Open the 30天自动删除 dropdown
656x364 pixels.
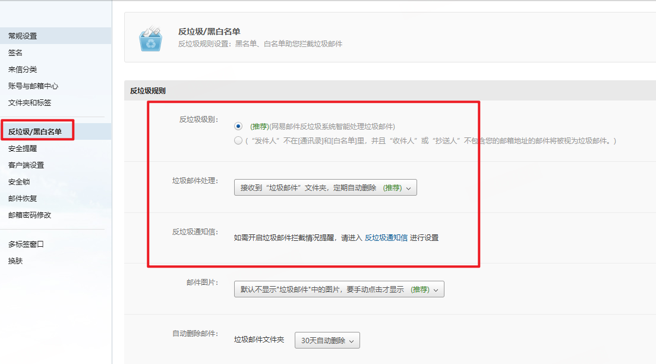tap(327, 341)
